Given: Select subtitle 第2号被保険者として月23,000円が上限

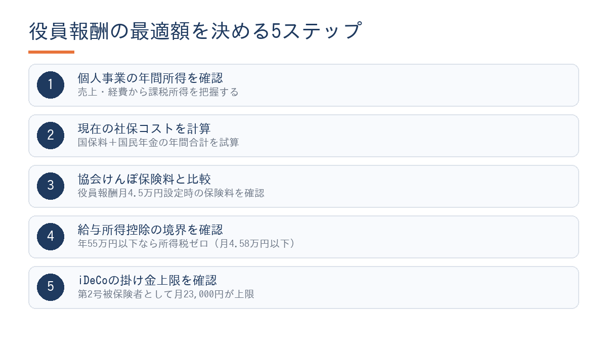Looking at the screenshot, I should (166, 294).
